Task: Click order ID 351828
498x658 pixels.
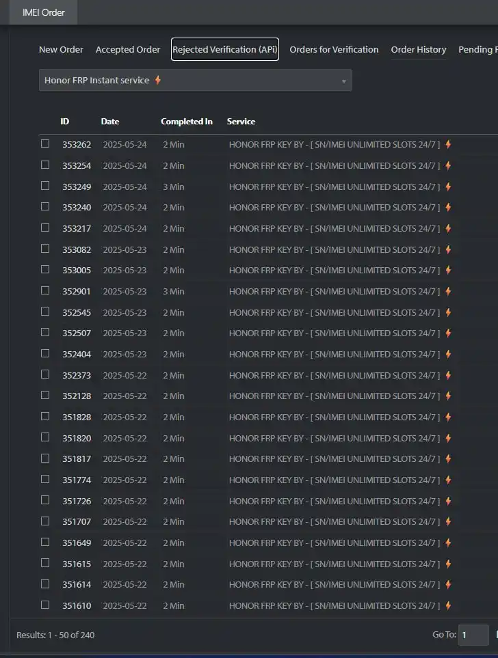Action: click(x=77, y=417)
